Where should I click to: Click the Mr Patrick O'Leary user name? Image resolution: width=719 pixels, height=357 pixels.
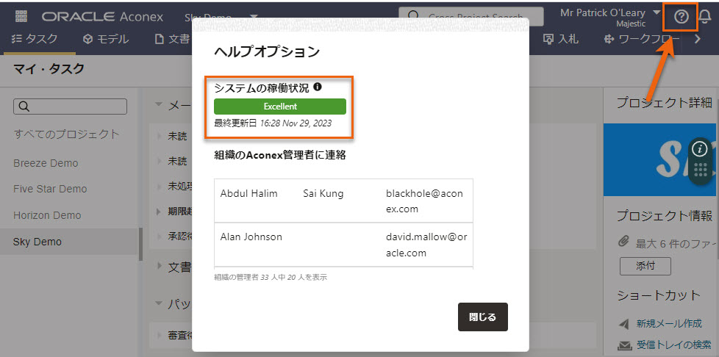tap(603, 12)
